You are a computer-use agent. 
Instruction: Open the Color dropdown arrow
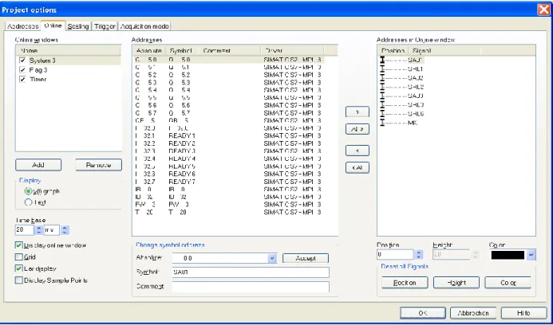click(x=531, y=255)
